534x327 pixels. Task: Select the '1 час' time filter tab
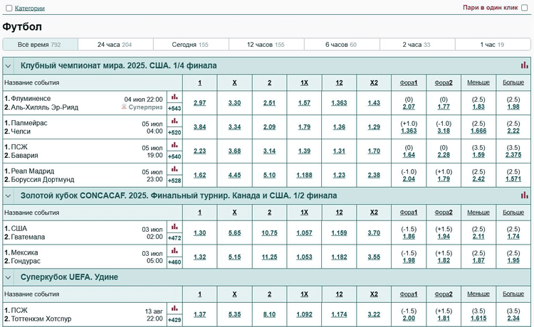pos(492,44)
